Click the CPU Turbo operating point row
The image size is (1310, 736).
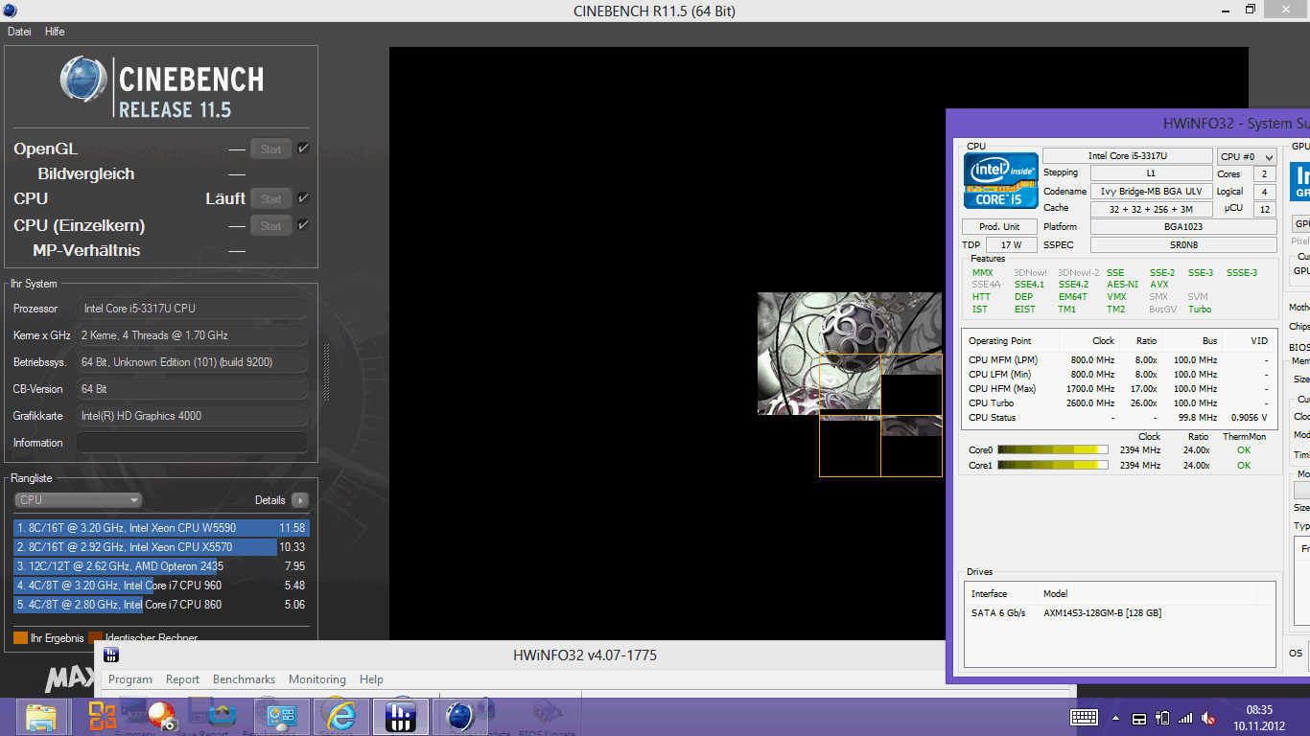(1120, 403)
